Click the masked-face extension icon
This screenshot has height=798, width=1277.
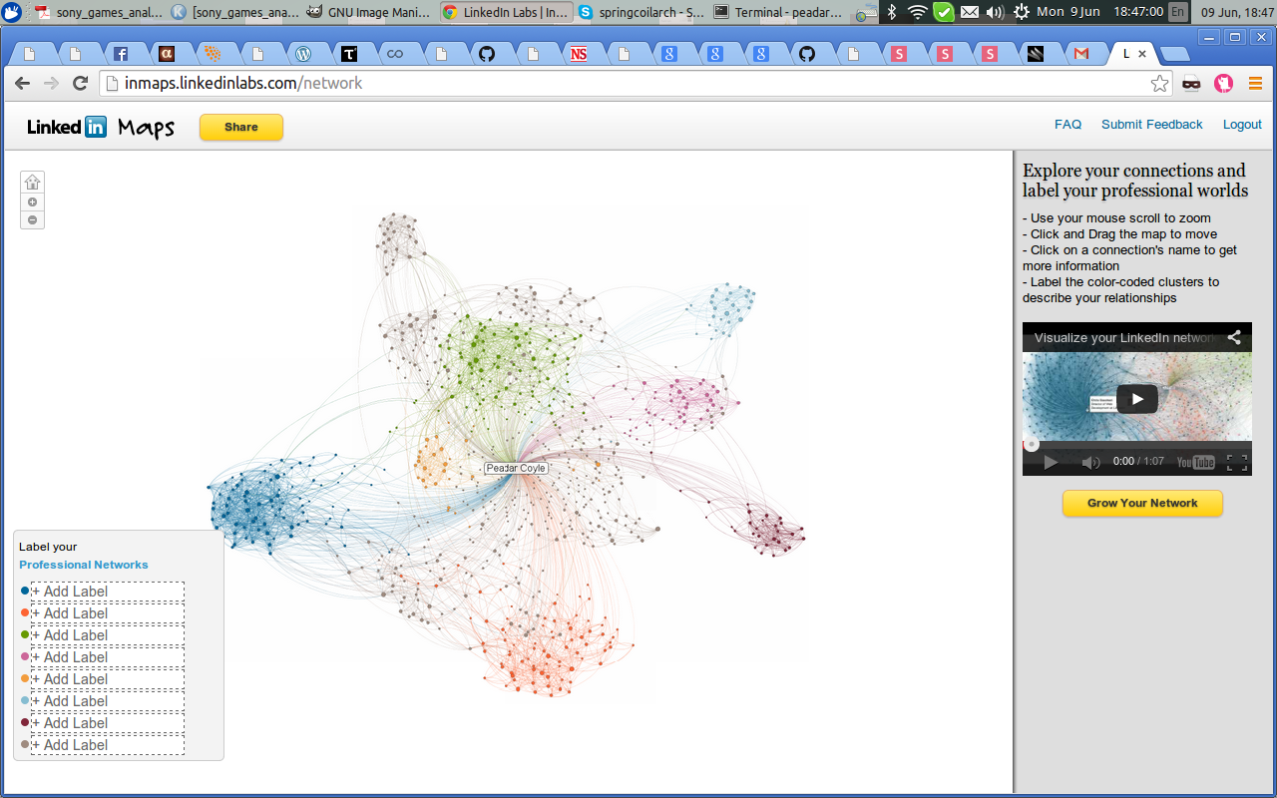point(1191,84)
